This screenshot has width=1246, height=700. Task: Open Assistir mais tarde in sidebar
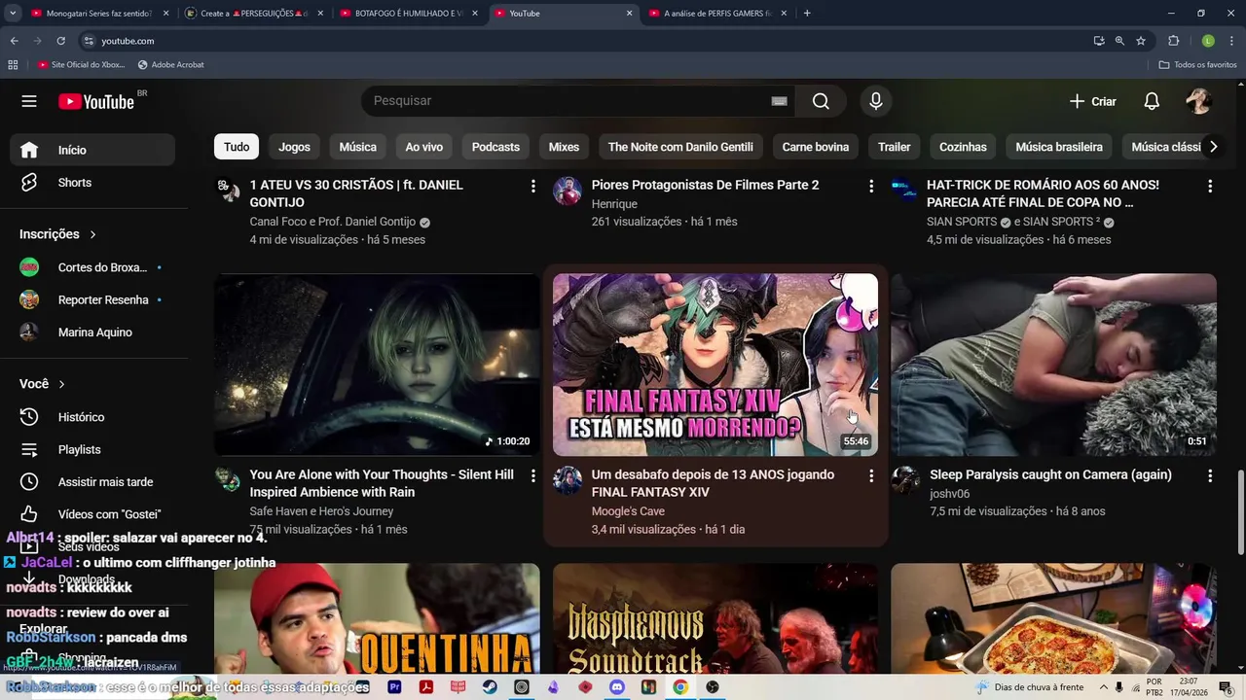(92, 482)
